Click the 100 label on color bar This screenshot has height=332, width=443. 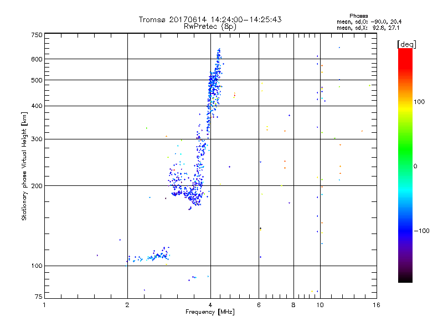[x=419, y=102]
